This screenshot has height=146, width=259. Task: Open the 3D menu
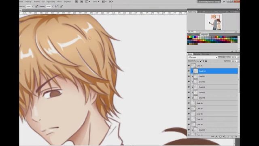[43, 2]
